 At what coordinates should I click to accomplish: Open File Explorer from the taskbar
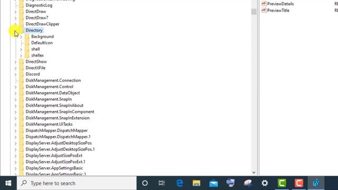tap(196, 183)
